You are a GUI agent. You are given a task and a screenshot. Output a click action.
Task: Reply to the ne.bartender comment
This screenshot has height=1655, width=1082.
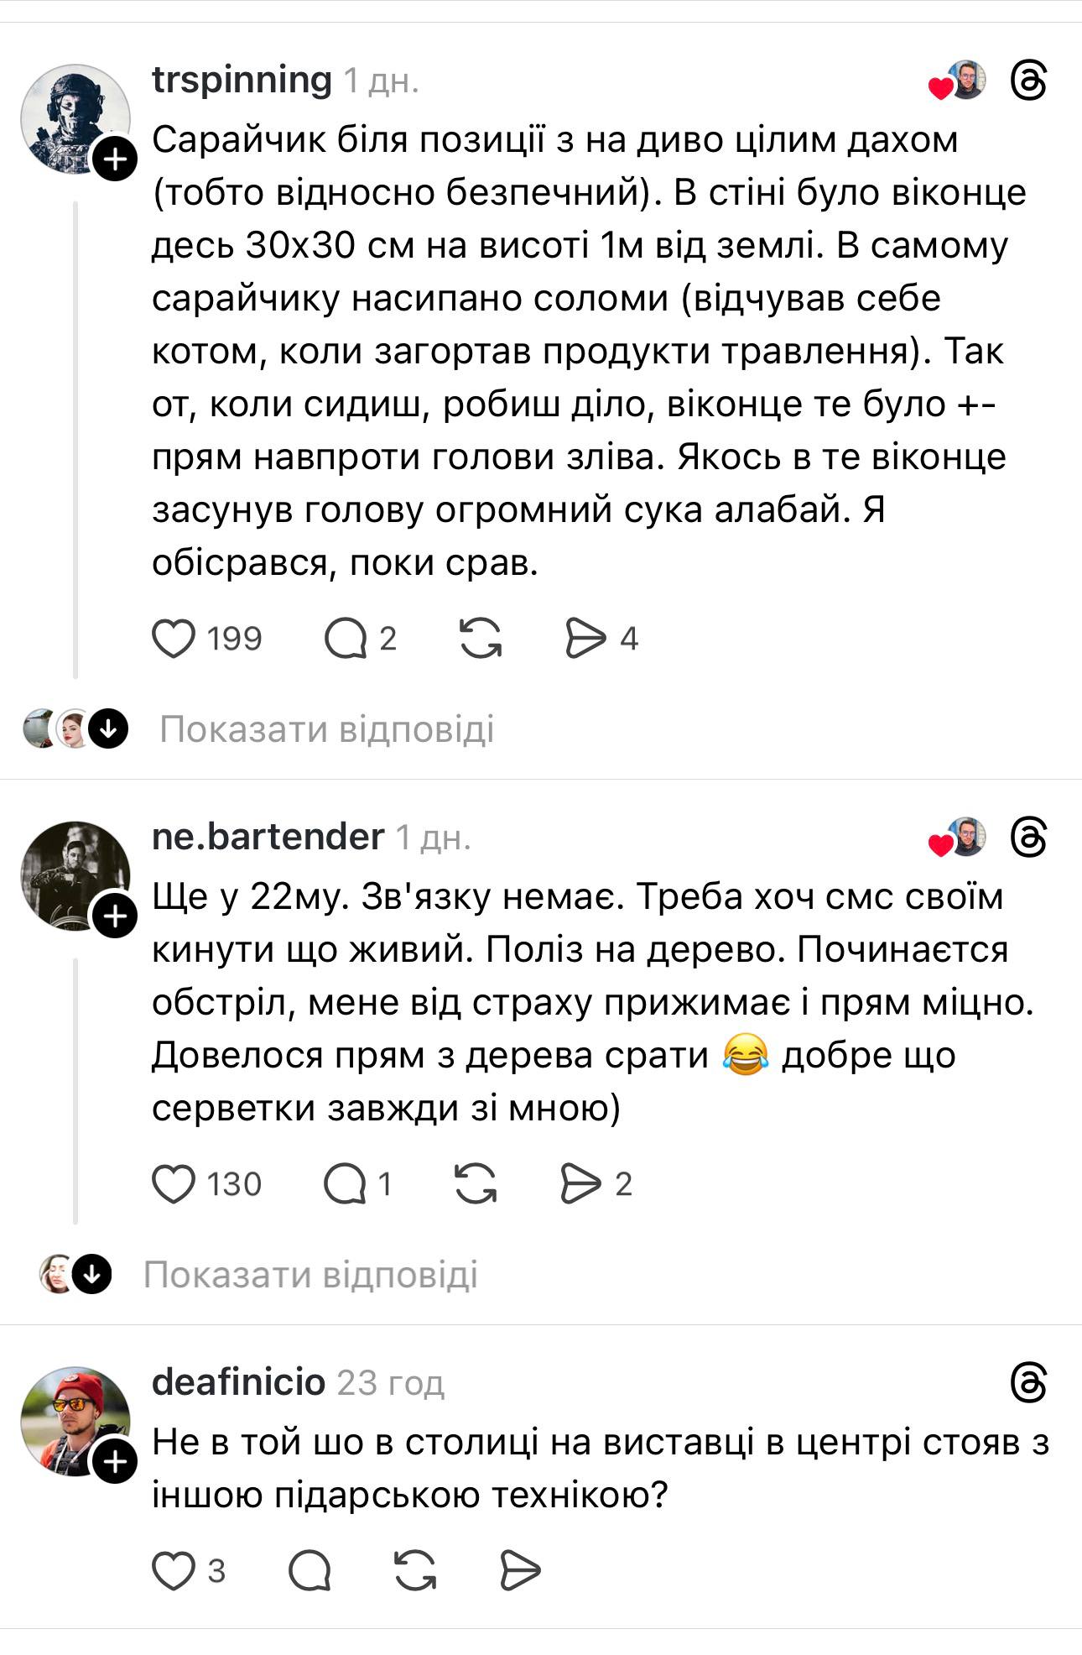[x=345, y=1184]
